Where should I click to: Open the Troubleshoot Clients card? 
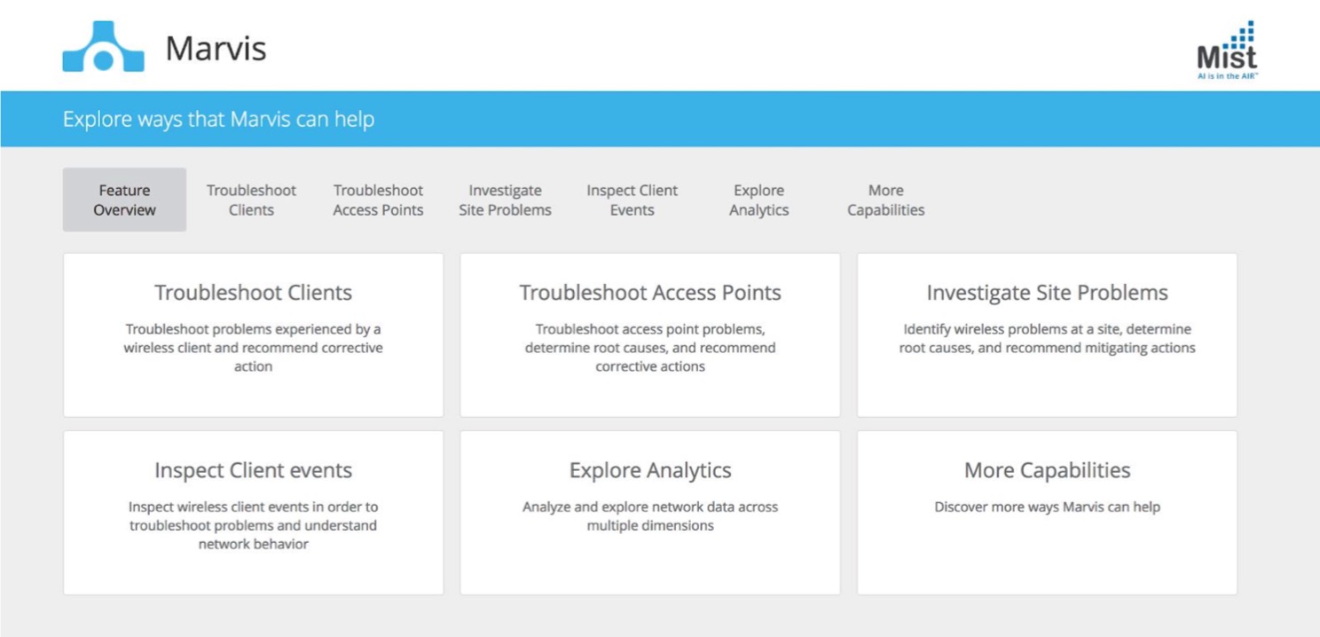(253, 293)
